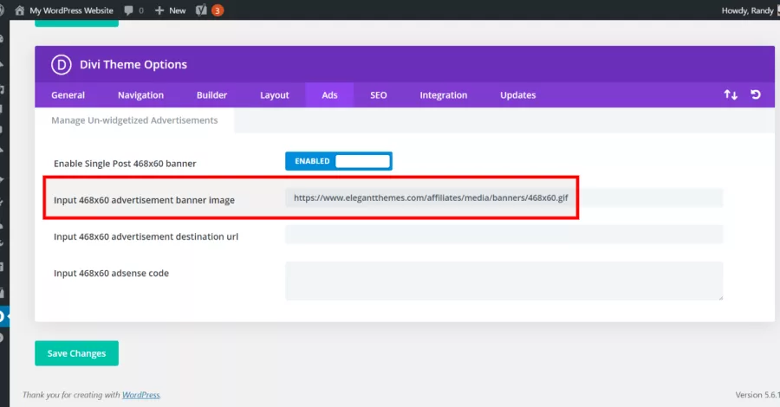Click the Divi icon in the sidebar

pyautogui.click(x=3, y=316)
